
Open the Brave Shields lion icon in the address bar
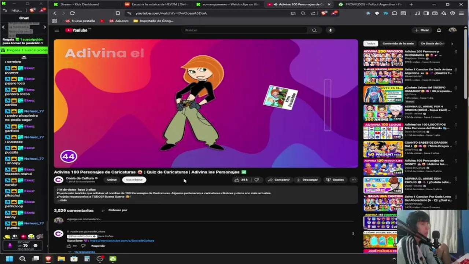pos(324,13)
